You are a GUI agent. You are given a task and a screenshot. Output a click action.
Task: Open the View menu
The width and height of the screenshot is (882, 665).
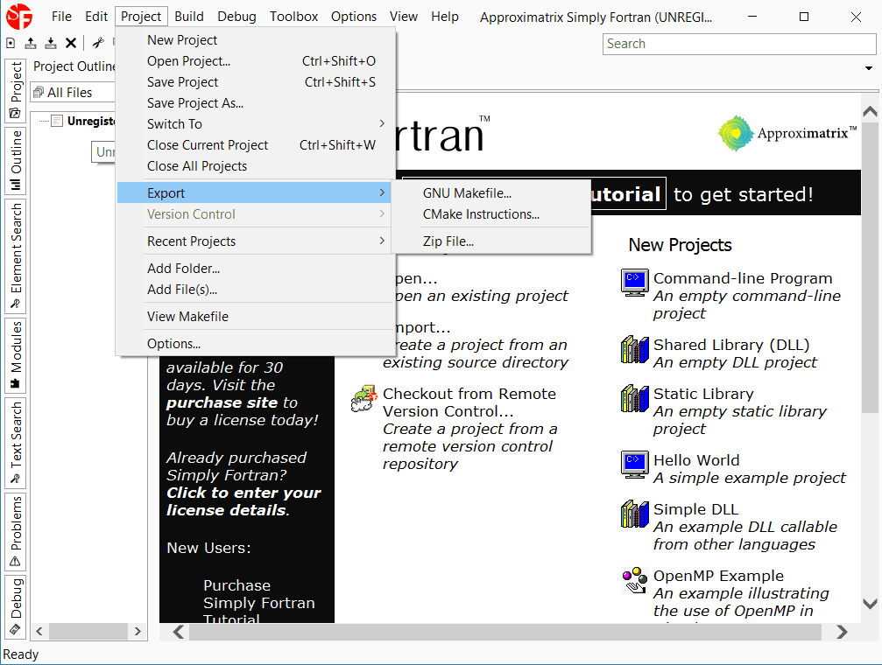[x=404, y=17]
